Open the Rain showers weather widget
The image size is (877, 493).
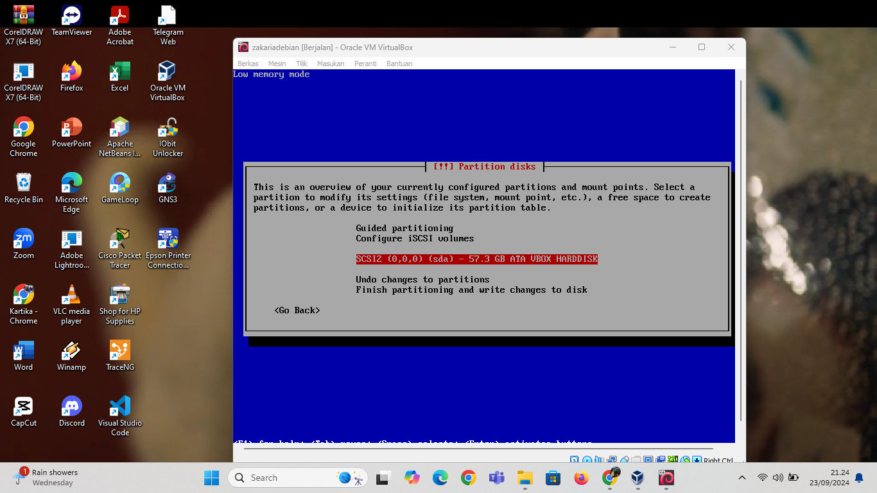[x=45, y=478]
